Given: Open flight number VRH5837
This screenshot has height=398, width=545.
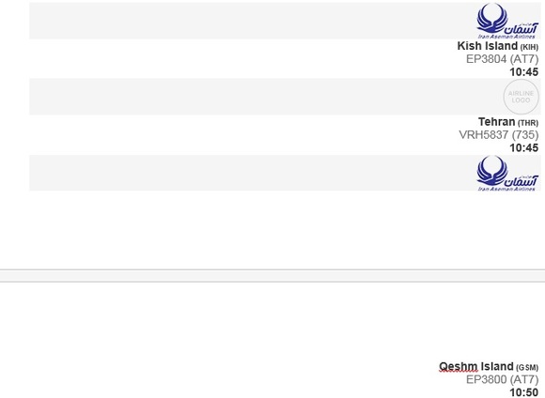Looking at the screenshot, I should click(484, 135).
